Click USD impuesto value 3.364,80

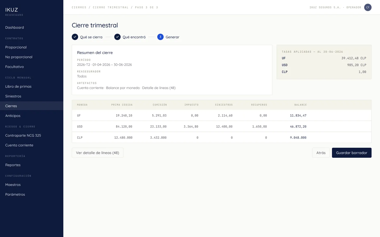pyautogui.click(x=191, y=127)
